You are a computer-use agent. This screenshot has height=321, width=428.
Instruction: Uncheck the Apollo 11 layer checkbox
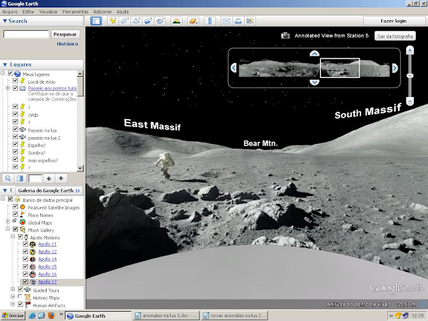(x=25, y=244)
